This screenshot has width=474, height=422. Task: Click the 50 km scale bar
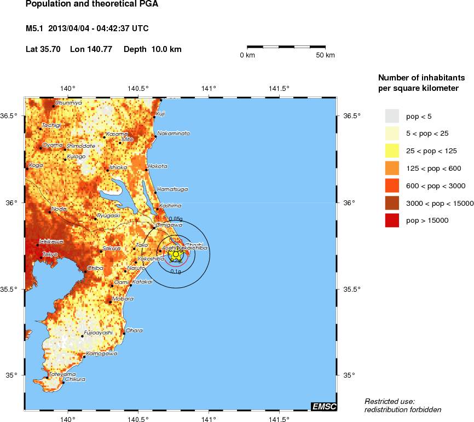coord(286,48)
